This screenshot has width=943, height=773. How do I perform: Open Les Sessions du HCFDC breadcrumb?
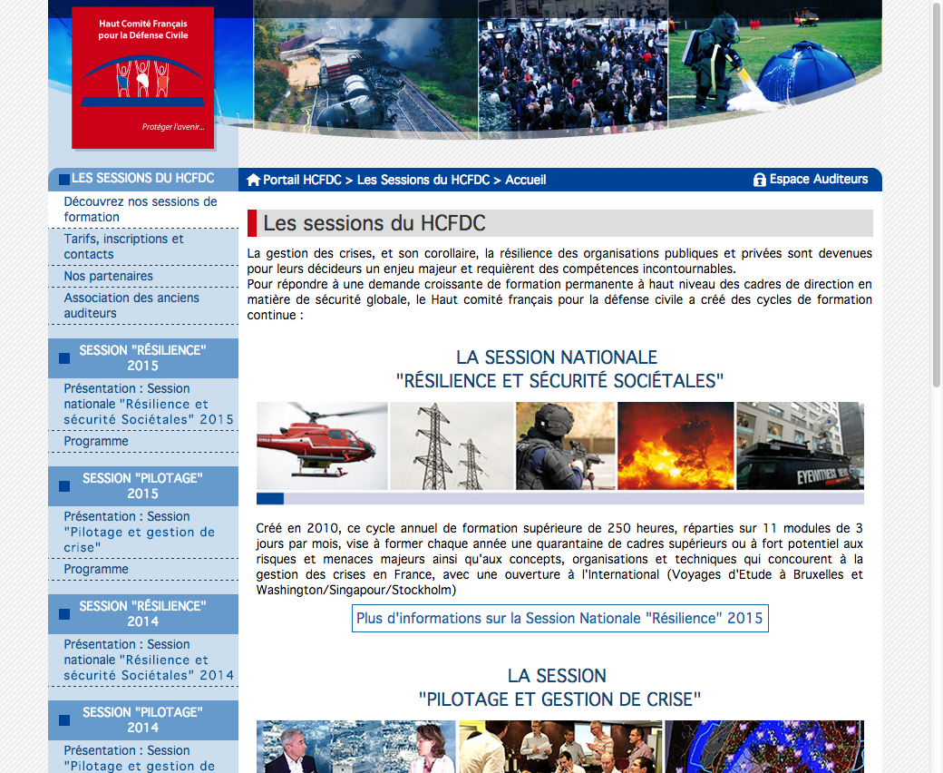point(423,180)
